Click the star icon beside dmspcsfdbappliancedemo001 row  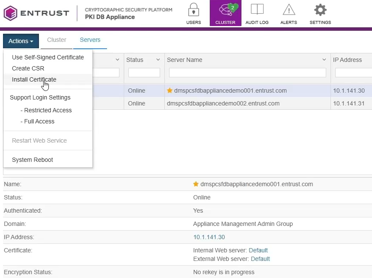[170, 91]
